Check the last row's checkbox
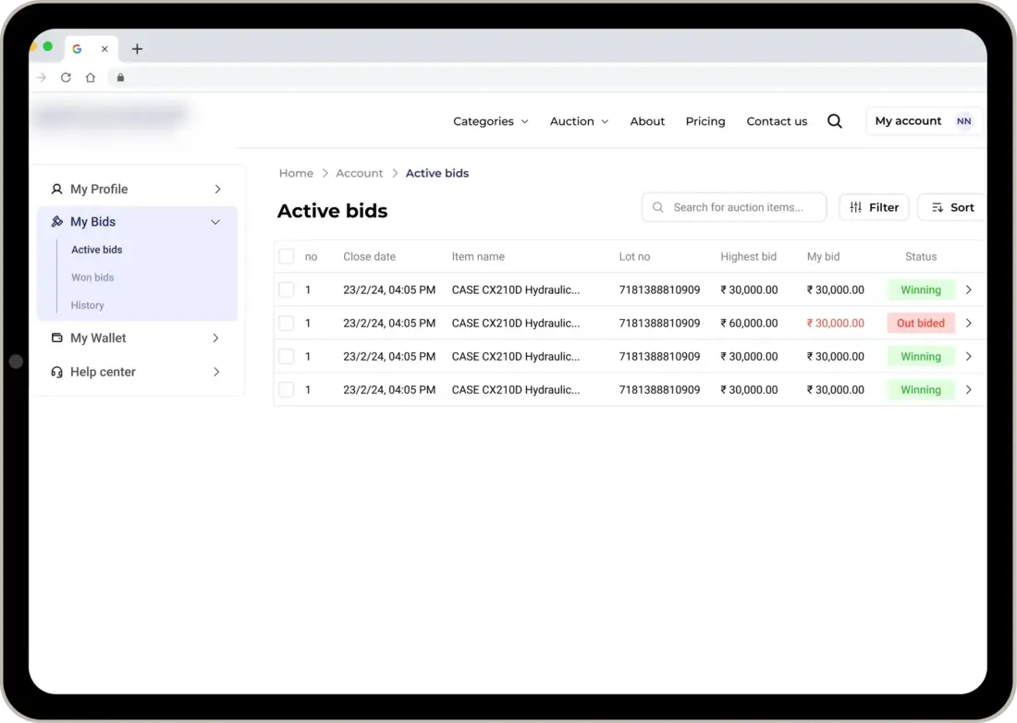Image resolution: width=1017 pixels, height=723 pixels. tap(286, 390)
